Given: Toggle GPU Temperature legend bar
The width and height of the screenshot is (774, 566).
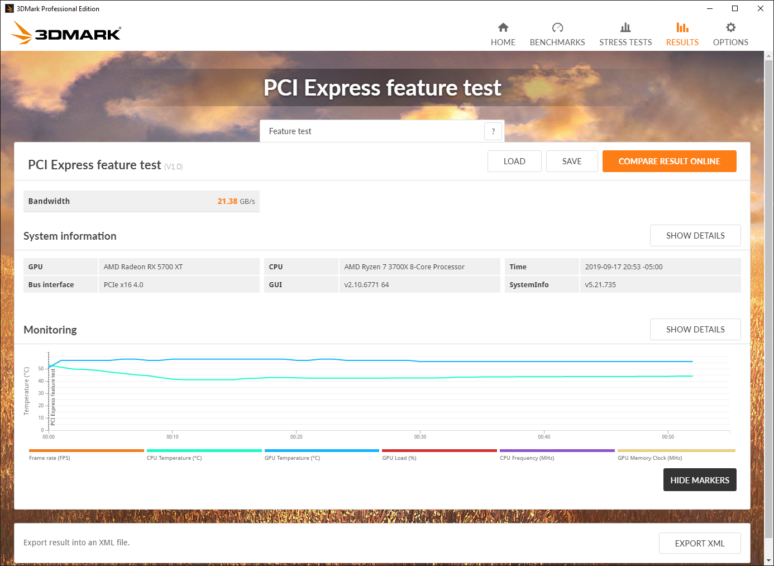Looking at the screenshot, I should pyautogui.click(x=322, y=450).
